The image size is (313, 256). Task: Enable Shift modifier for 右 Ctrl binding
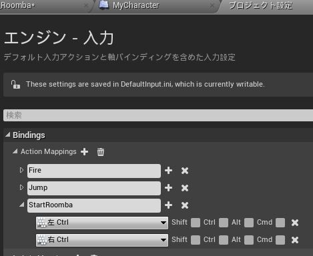tap(196, 240)
